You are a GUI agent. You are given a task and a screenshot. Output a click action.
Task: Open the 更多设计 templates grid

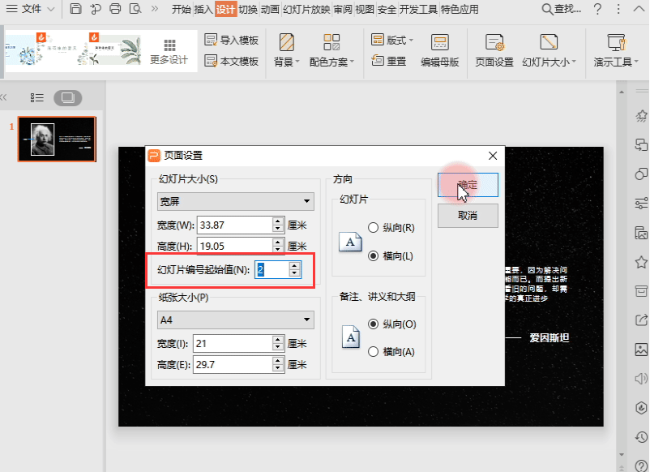[x=169, y=51]
